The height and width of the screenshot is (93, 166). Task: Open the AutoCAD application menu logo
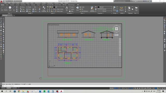[x=1, y=2]
